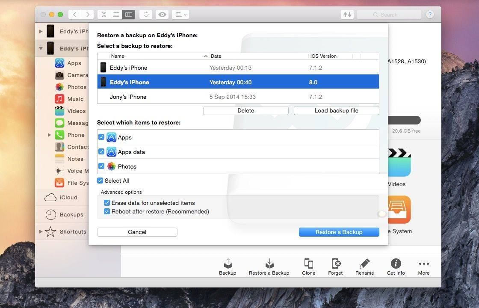Expand the Shortcuts section in sidebar
The width and height of the screenshot is (479, 308).
coord(41,232)
